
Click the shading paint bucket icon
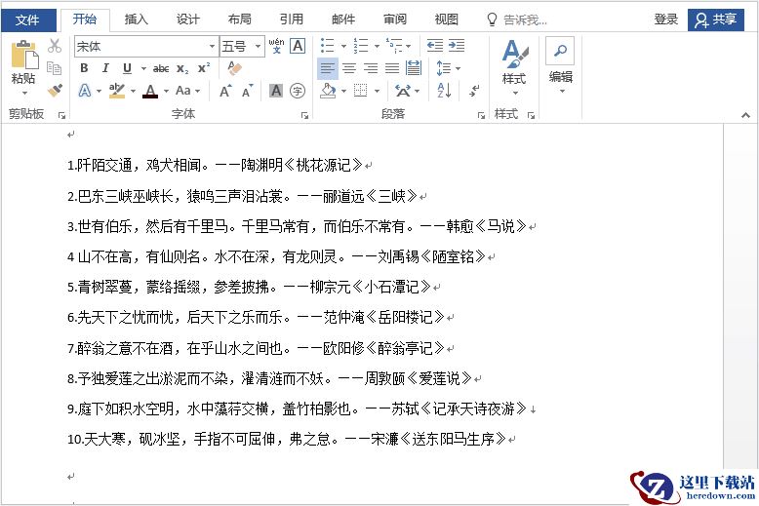(329, 91)
